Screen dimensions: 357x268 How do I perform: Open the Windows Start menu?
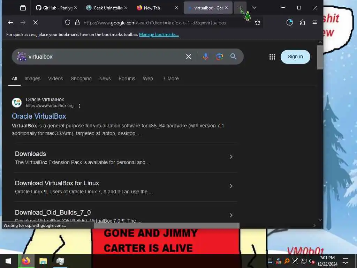coord(8,261)
